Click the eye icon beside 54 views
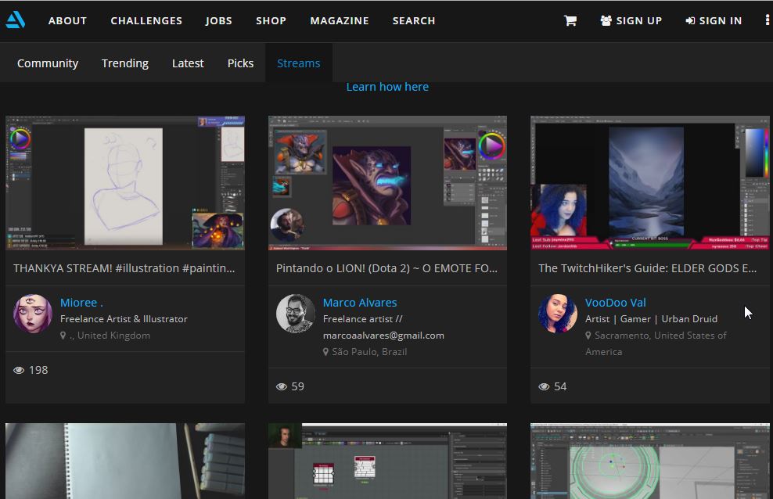773x499 pixels. click(x=544, y=386)
